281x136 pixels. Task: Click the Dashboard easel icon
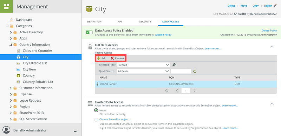(x=12, y=20)
